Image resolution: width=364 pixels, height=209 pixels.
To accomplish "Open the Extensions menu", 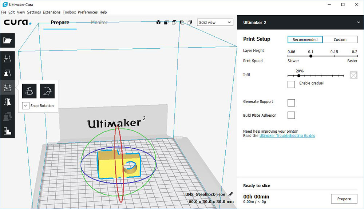I will click(x=51, y=12).
